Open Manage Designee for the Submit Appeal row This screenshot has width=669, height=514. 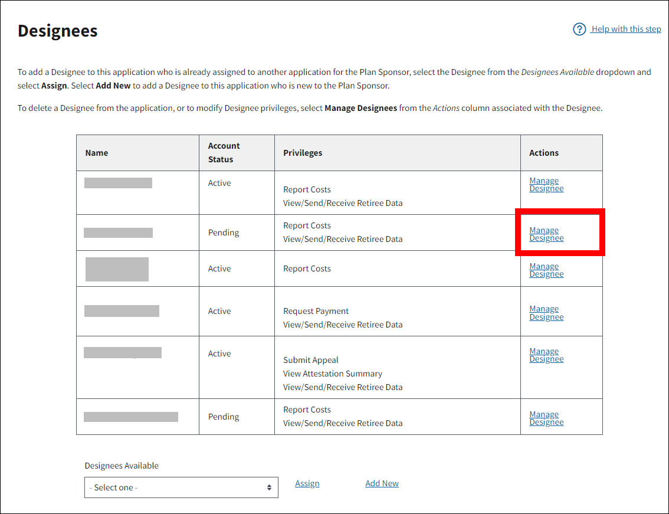(546, 355)
